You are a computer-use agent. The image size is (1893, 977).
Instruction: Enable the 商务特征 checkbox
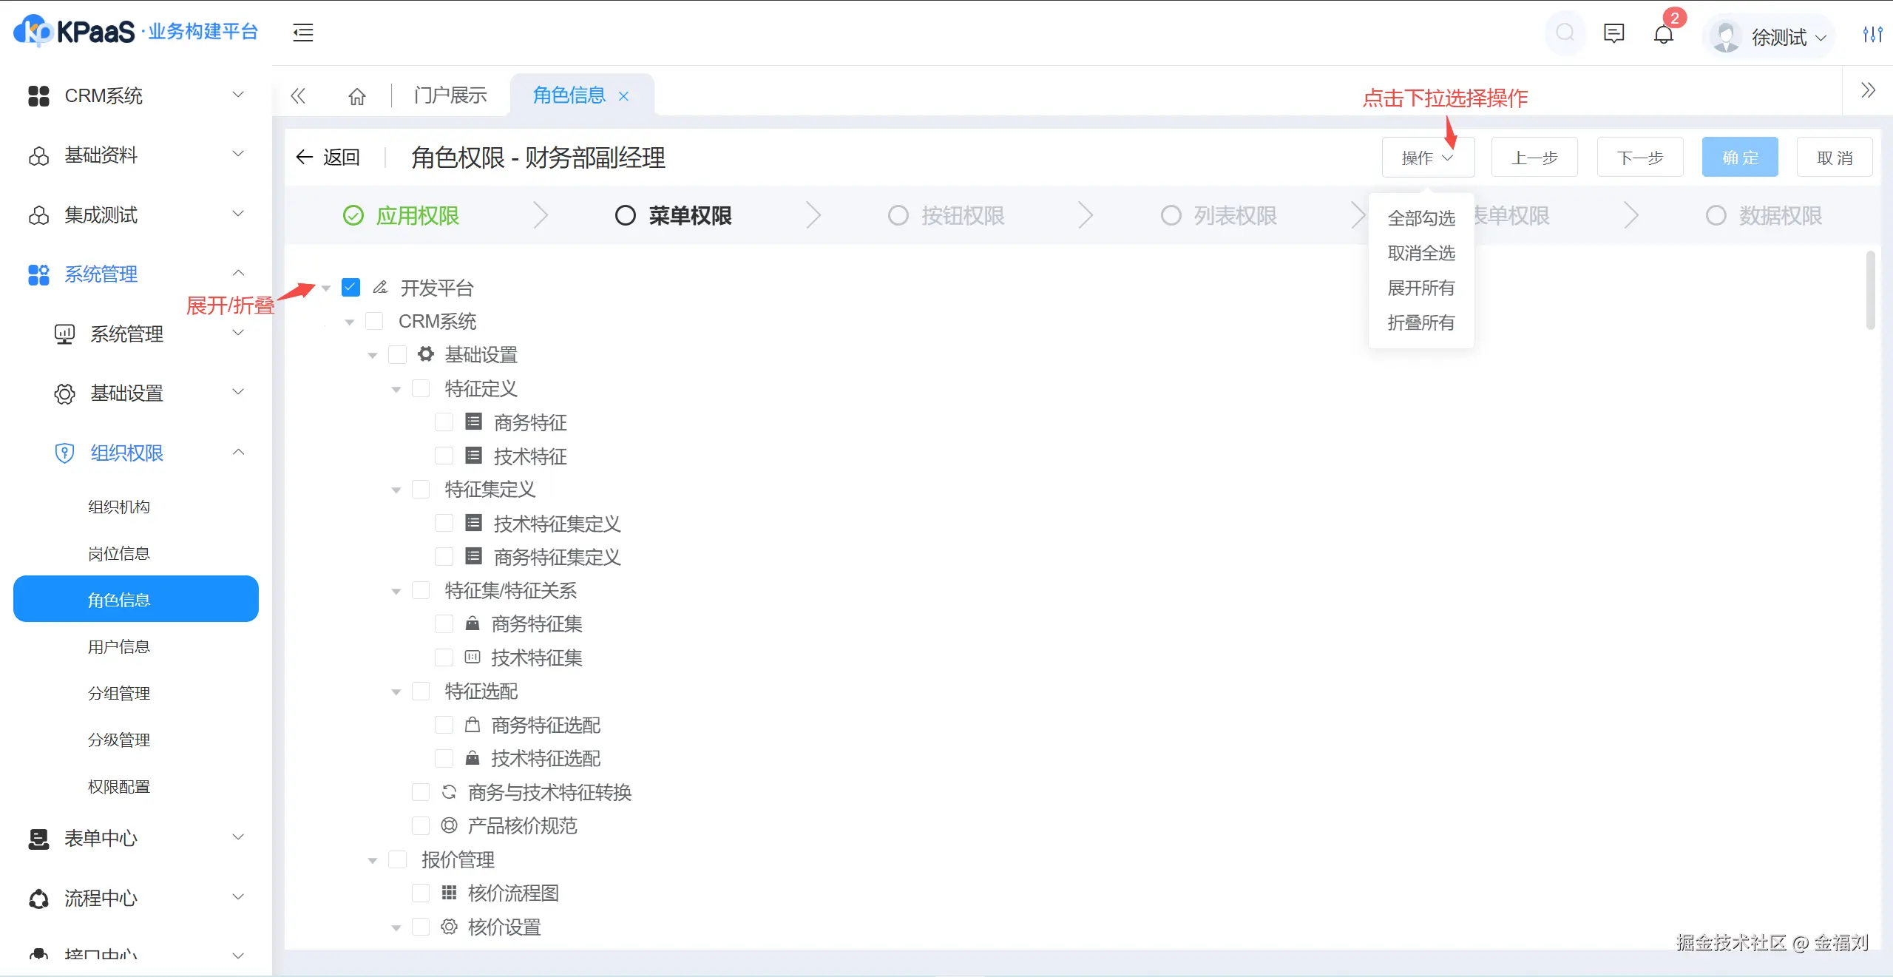(x=444, y=422)
